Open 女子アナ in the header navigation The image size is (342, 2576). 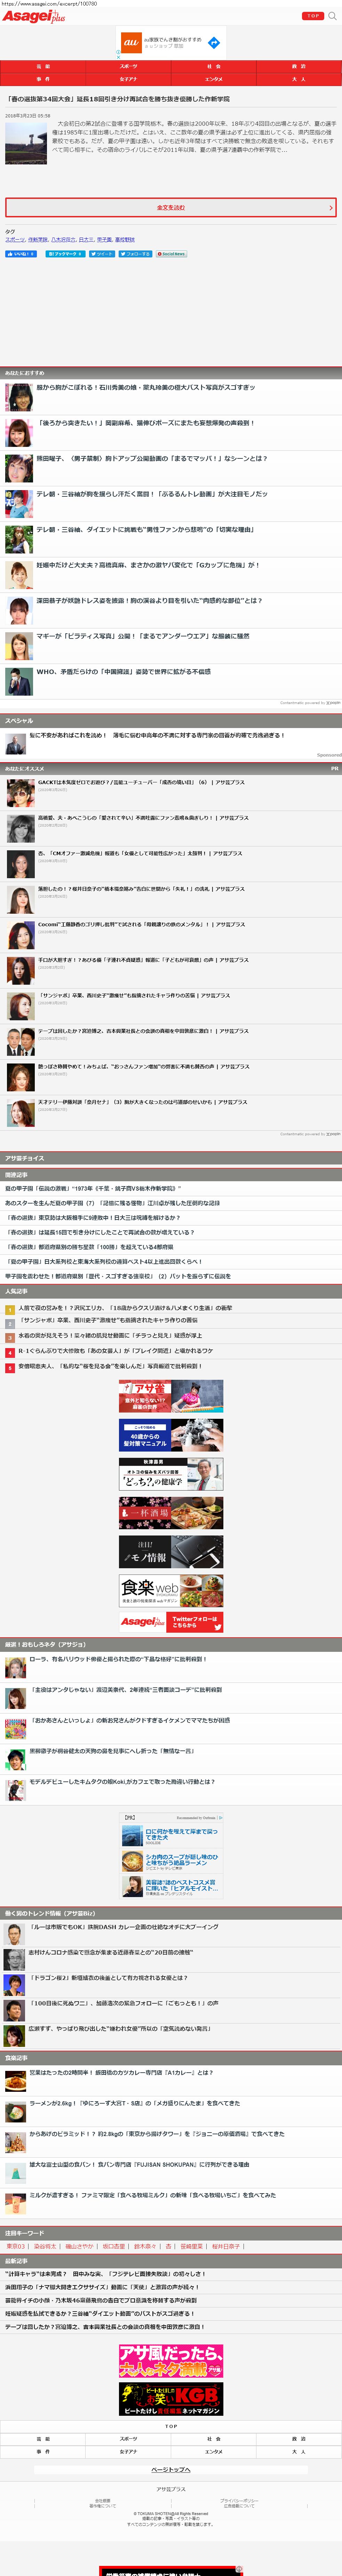coord(128,79)
